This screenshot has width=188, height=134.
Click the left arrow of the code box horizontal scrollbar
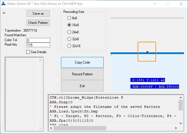tap(51, 128)
